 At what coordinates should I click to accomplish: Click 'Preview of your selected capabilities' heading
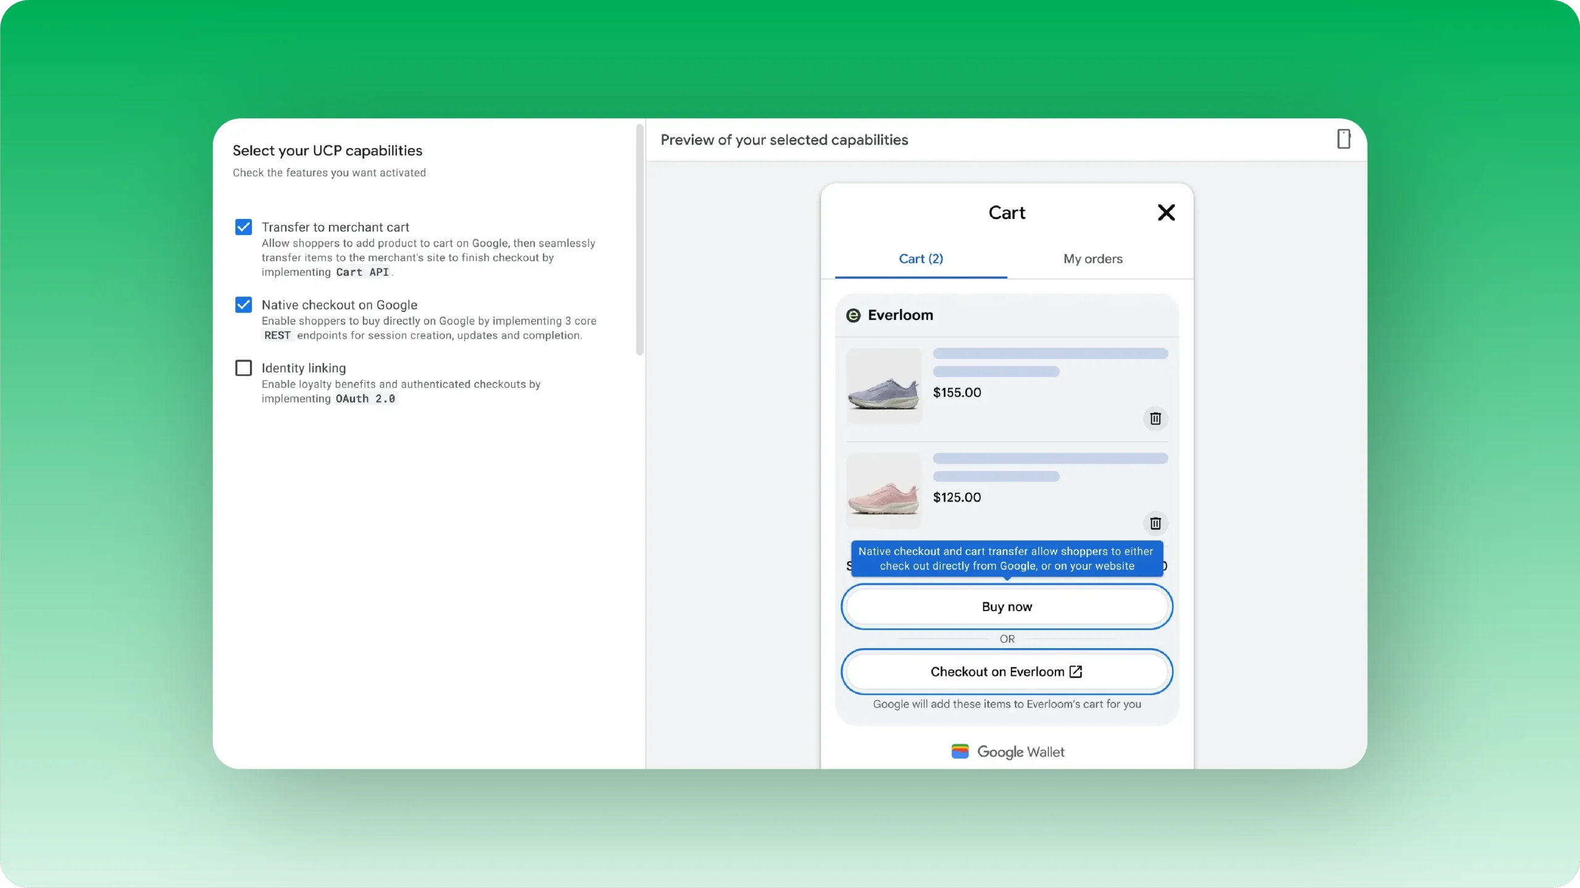point(784,140)
